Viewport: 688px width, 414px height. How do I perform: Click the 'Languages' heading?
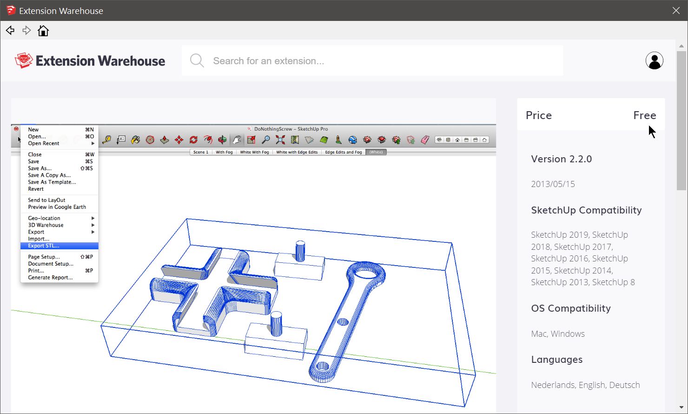point(557,360)
